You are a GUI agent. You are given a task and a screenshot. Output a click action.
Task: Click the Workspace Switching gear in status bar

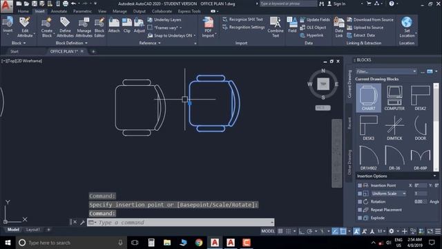point(392,231)
